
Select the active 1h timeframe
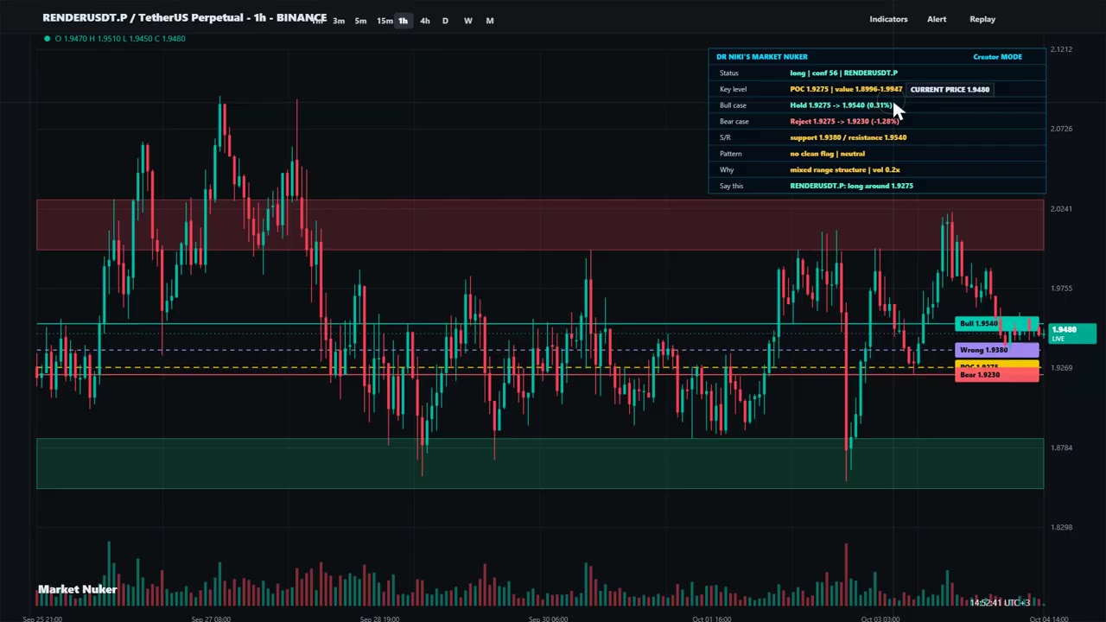point(403,21)
